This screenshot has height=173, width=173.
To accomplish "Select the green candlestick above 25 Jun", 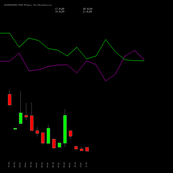I will (21, 118).
